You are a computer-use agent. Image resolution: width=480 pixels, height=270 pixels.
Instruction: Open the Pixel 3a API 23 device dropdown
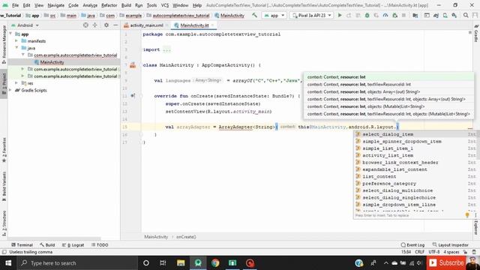312,15
